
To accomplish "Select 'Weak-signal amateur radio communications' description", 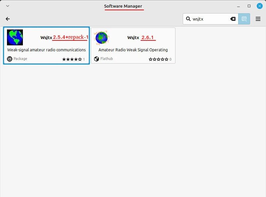I will (46, 50).
